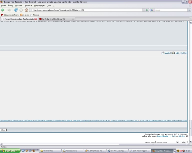Go to the Firefox home page icon

coord(26,10)
